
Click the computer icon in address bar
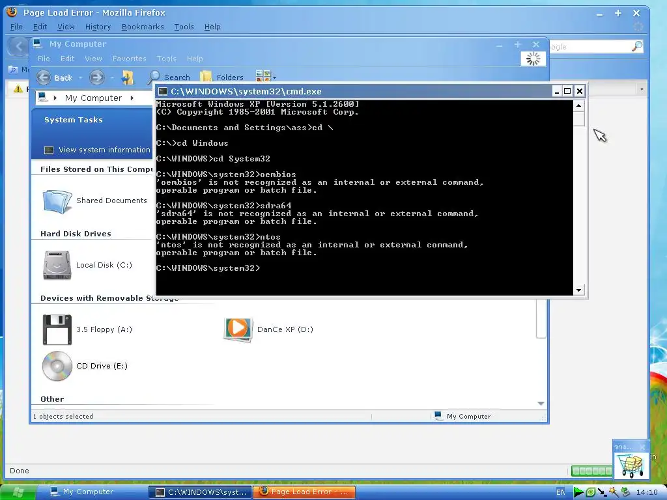coord(42,98)
